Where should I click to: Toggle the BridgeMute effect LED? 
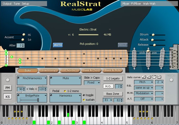point(18,95)
